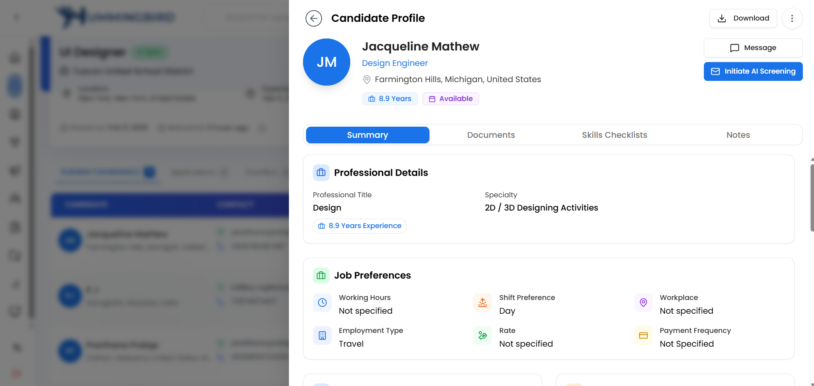The width and height of the screenshot is (814, 386).
Task: Click the back arrow icon
Action: point(313,18)
